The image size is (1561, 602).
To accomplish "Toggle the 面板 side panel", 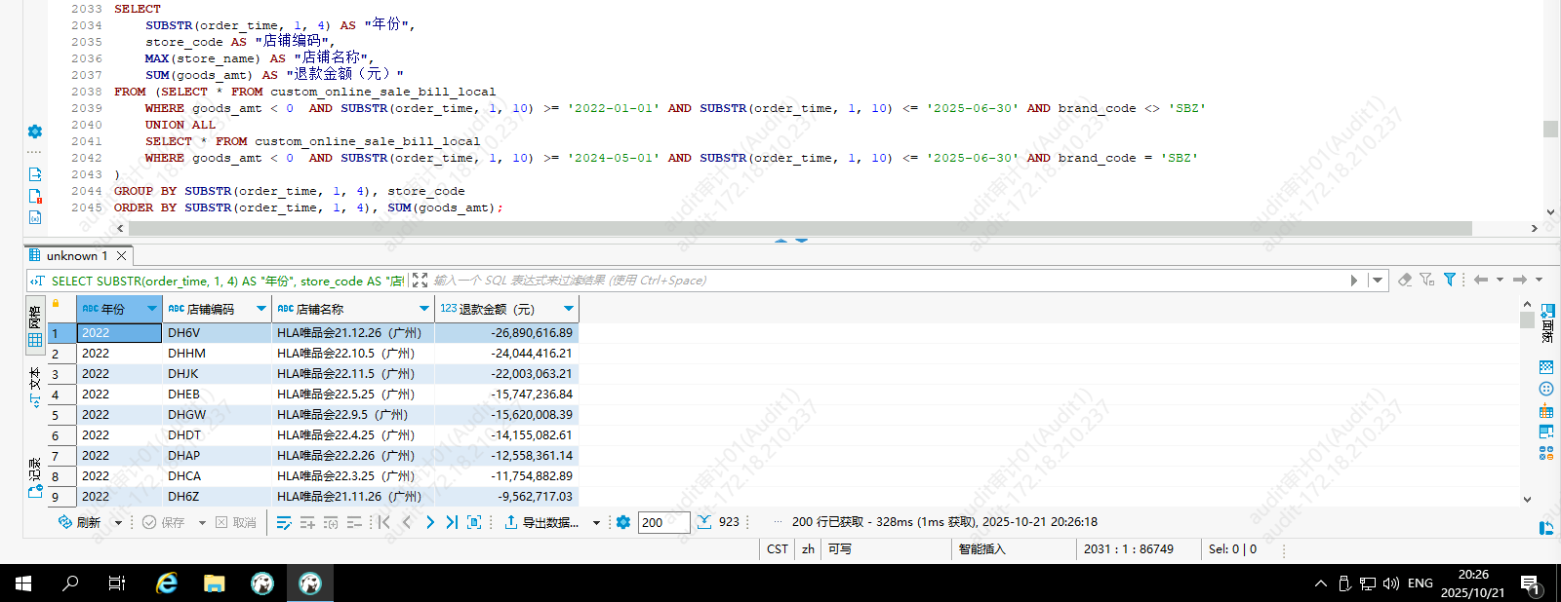I will coord(1547,322).
